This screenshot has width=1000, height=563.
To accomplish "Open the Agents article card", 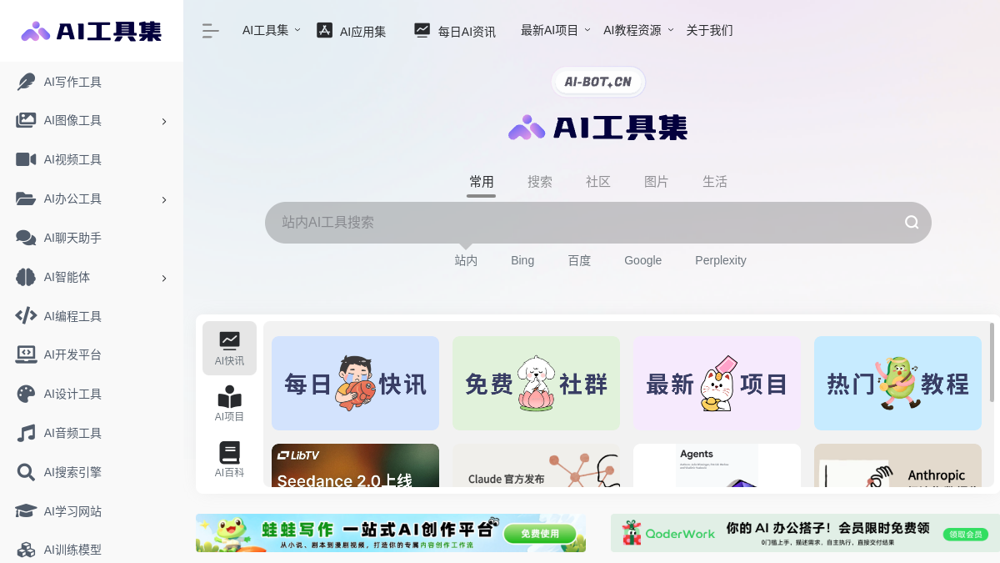I will pos(717,465).
